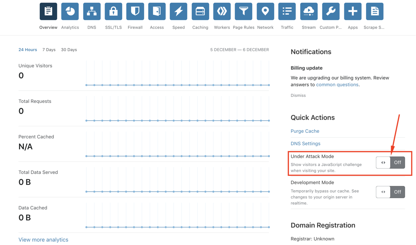Click the Data Cached label
Viewport: 416px width, 245px height.
coord(33,208)
